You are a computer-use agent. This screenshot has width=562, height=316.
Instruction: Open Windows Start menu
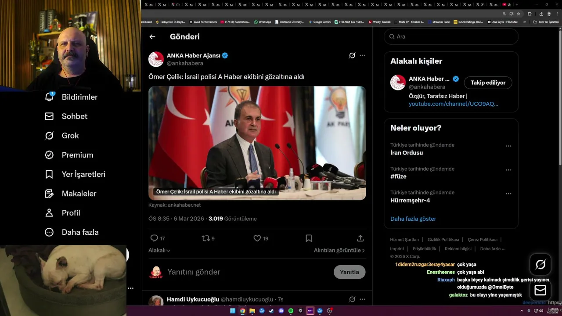(233, 311)
